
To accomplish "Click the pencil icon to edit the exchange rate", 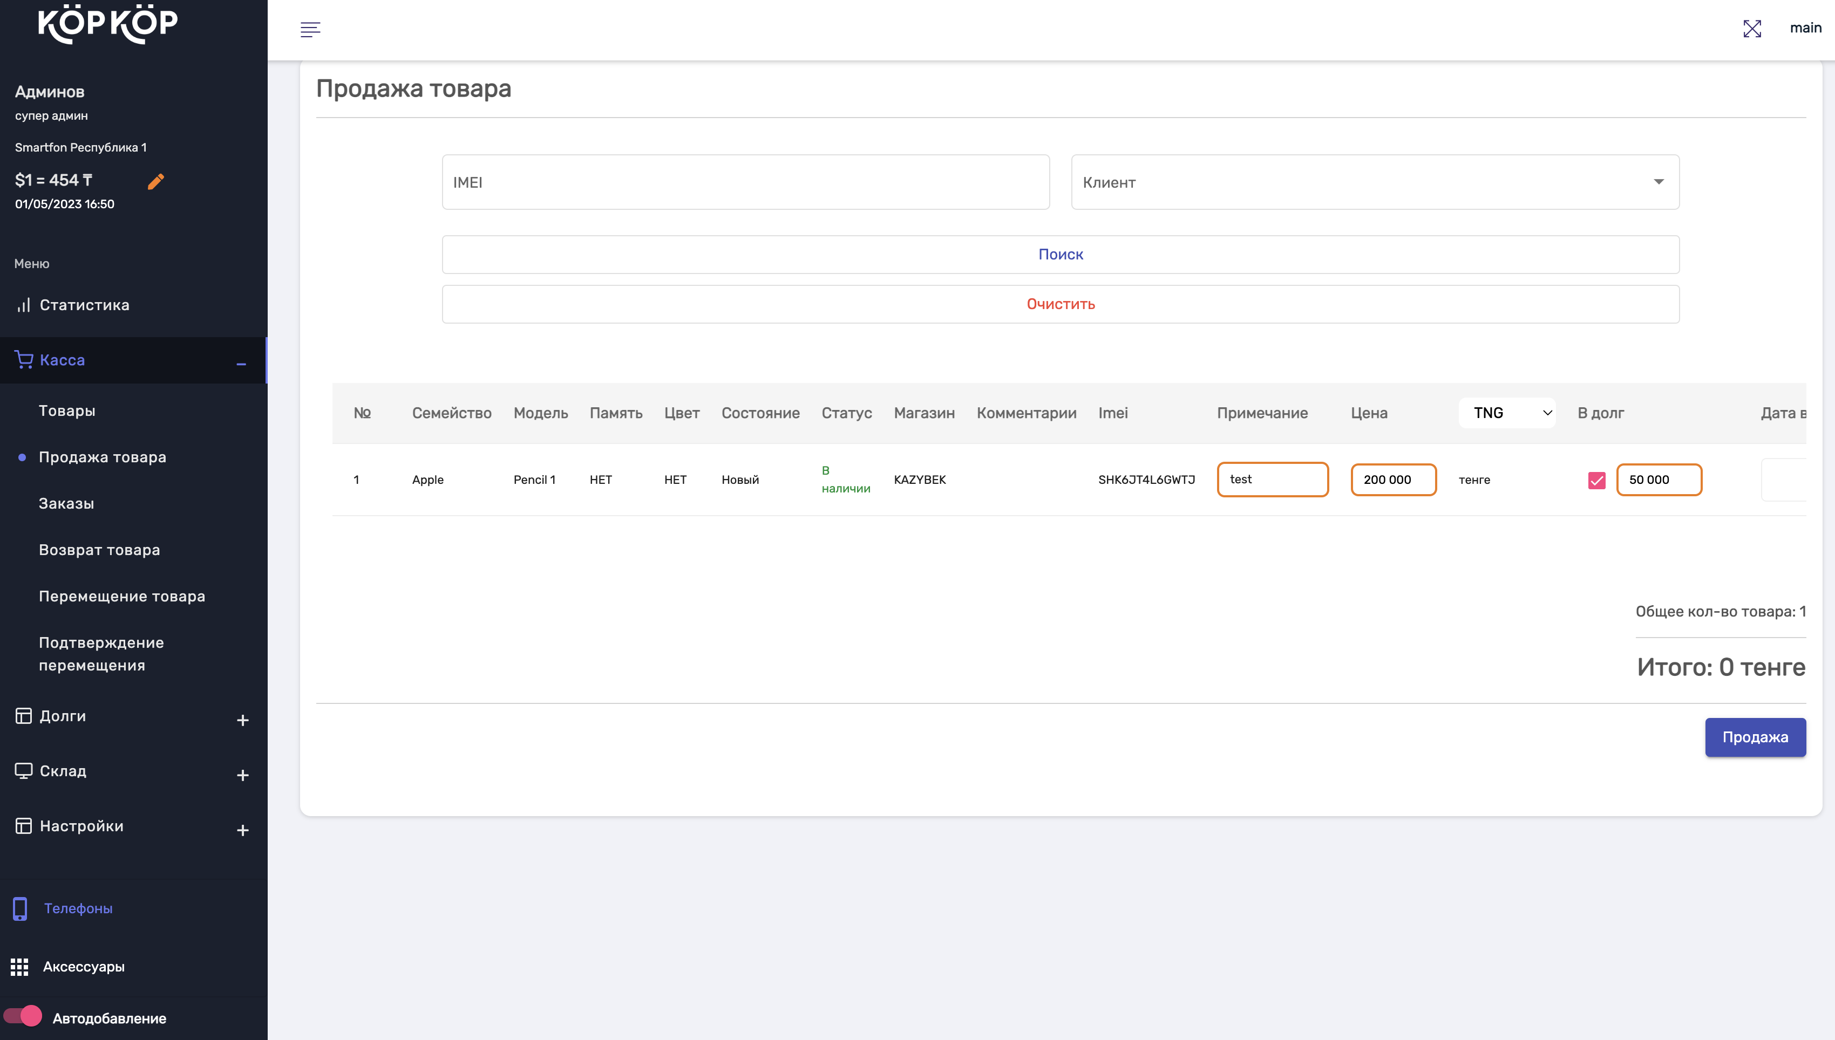I will 156,181.
